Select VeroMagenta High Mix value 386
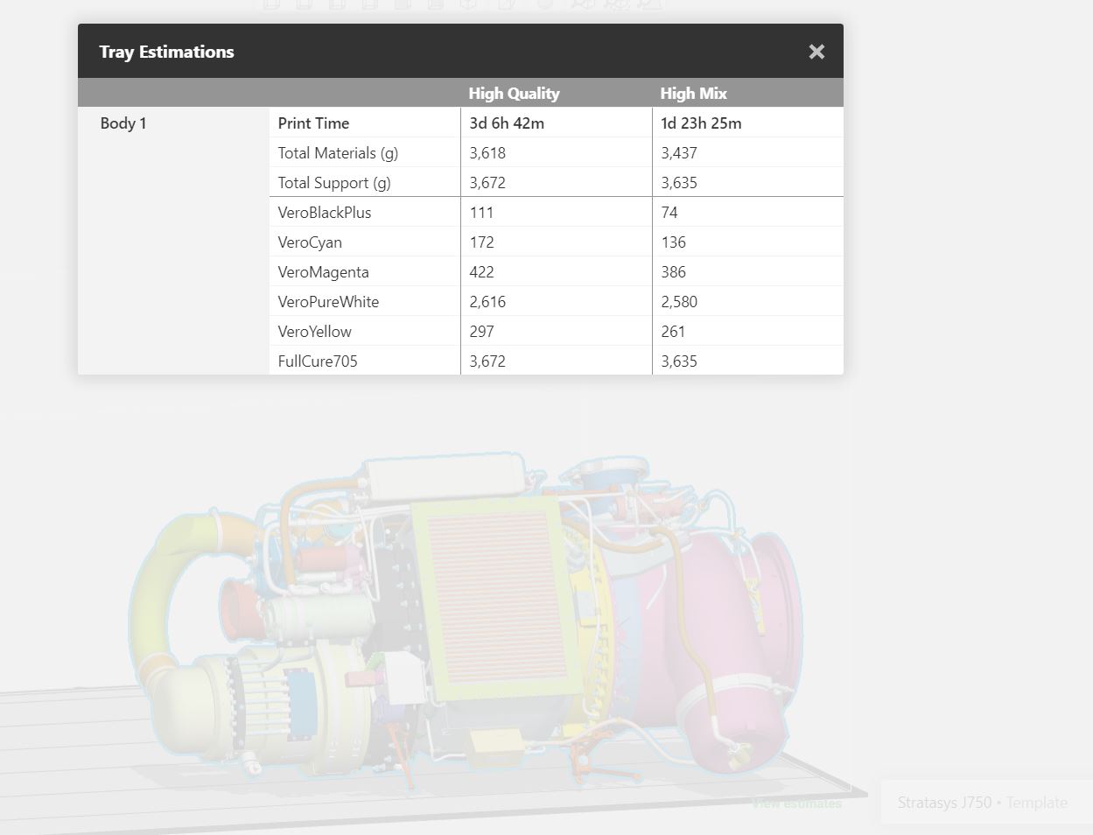The width and height of the screenshot is (1093, 835). (673, 272)
